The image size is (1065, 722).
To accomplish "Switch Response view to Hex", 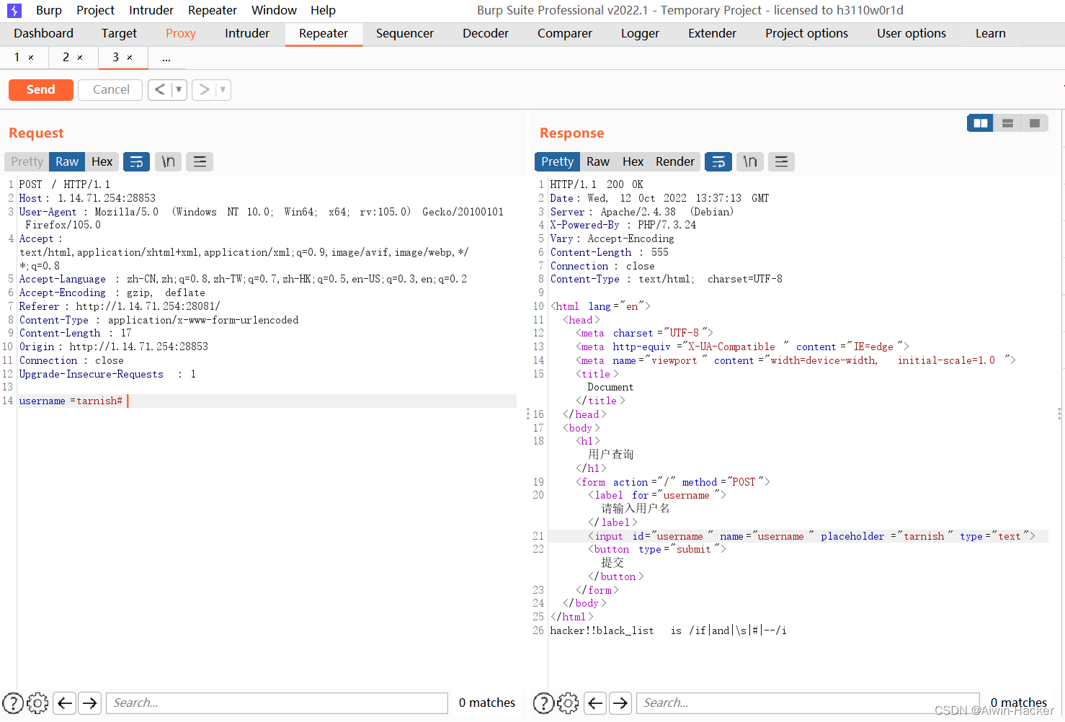I will (x=633, y=161).
